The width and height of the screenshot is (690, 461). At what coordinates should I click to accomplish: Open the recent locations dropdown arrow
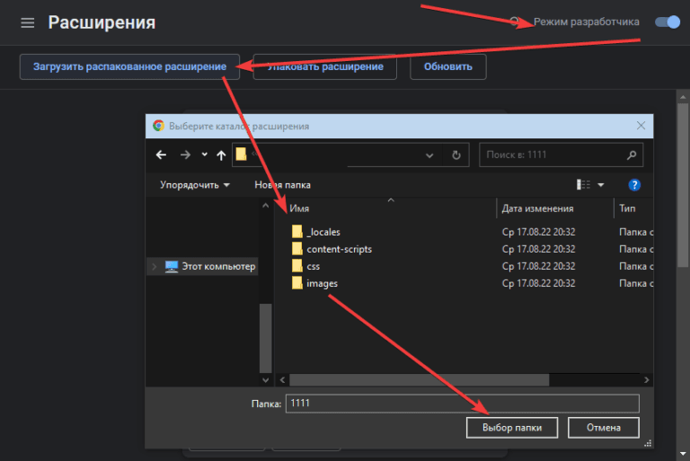point(204,155)
